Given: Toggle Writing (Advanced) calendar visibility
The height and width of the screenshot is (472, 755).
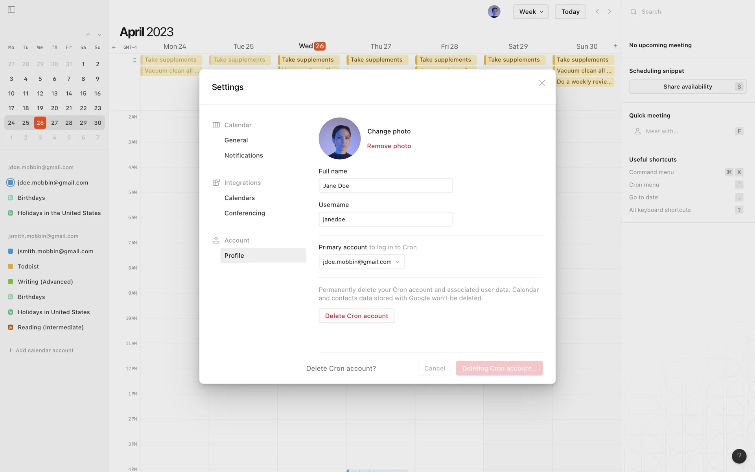Looking at the screenshot, I should coord(11,282).
